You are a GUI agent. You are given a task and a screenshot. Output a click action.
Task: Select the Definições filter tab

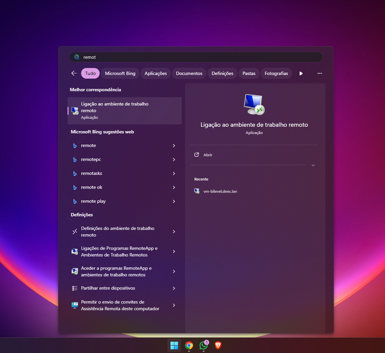pyautogui.click(x=222, y=73)
